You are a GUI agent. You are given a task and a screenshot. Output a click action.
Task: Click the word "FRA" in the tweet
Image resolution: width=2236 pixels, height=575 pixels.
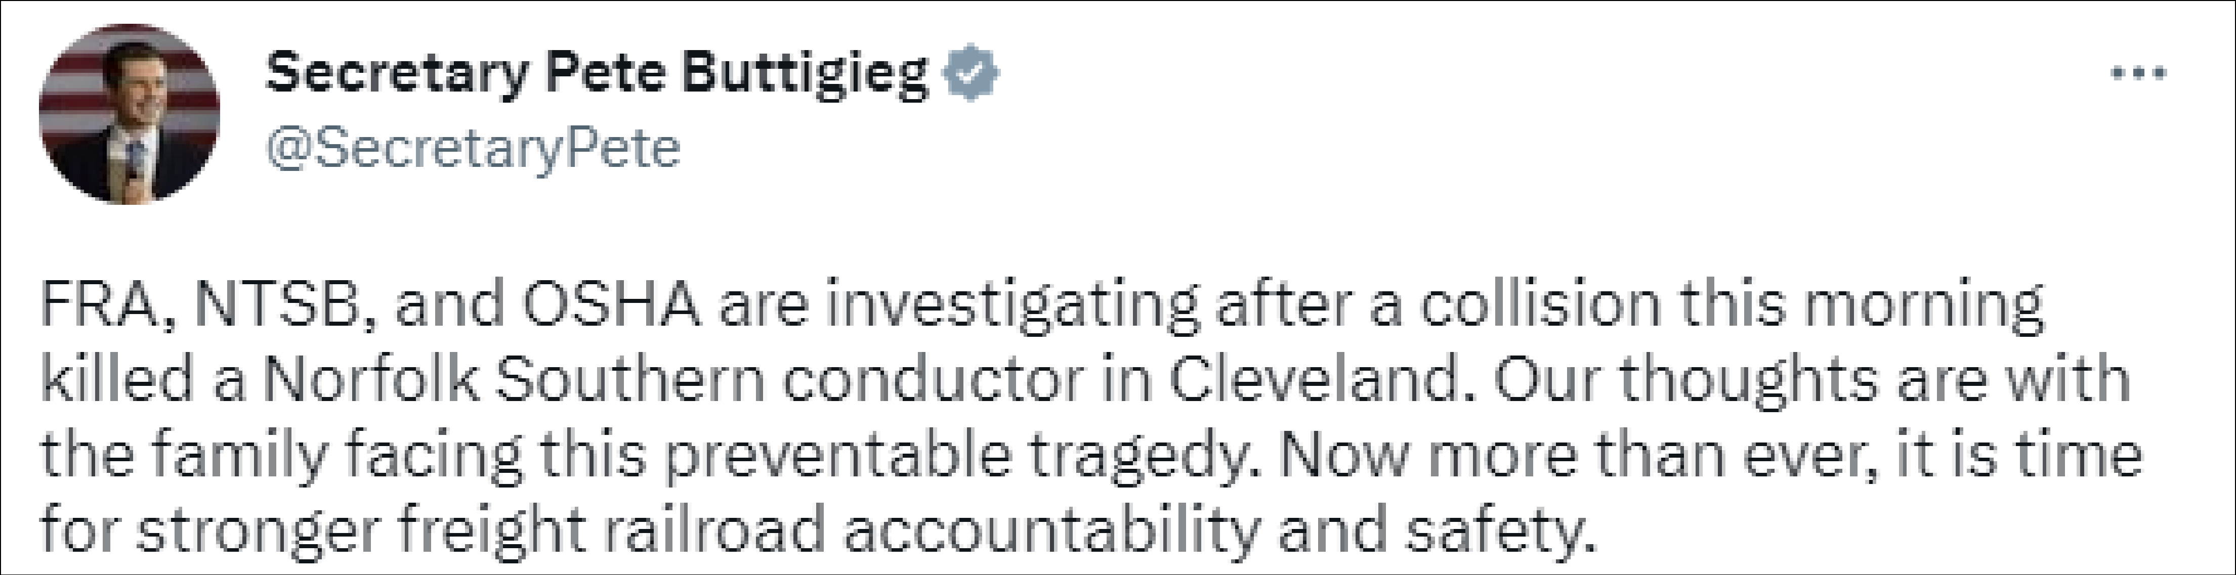(x=102, y=305)
